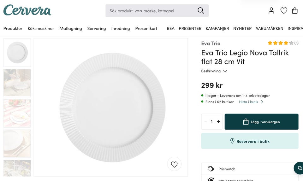This screenshot has height=181, width=303.
Task: Open Hitta i butik store finder
Action: (x=251, y=102)
